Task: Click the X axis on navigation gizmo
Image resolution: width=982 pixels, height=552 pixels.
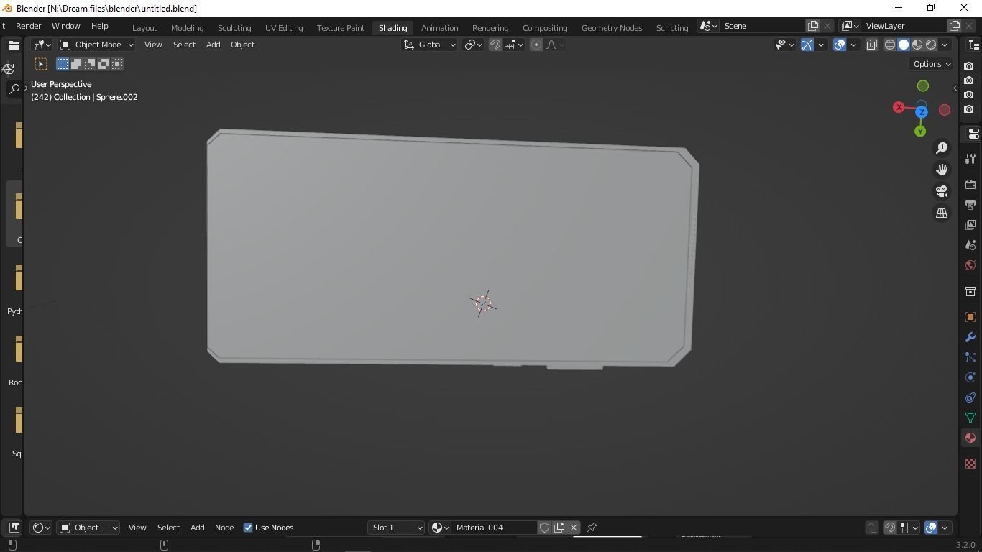Action: 899,107
